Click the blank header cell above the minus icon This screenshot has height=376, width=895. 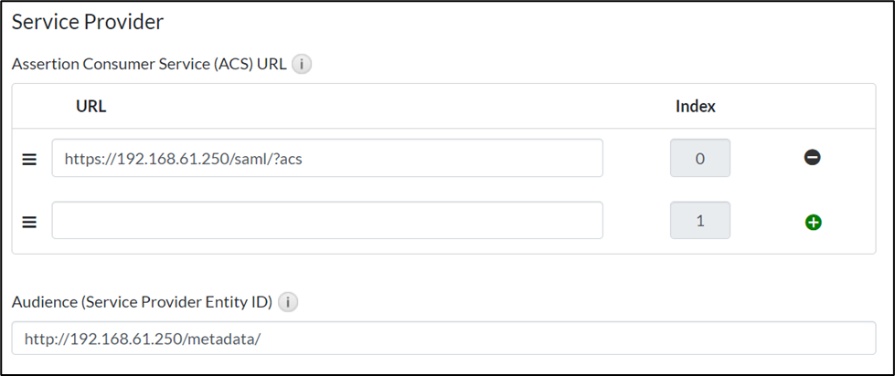pos(812,106)
